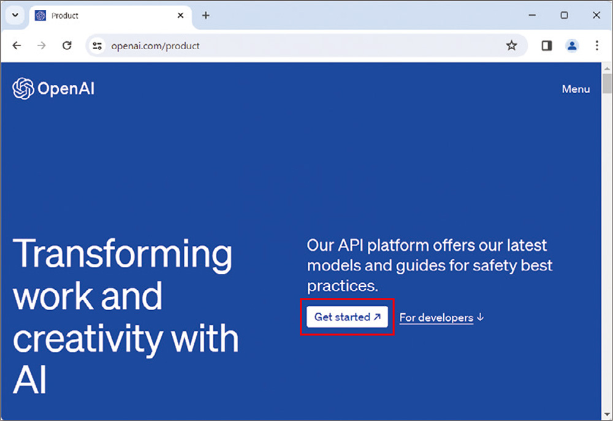This screenshot has height=421, width=613.
Task: Bookmark this page with the star icon
Action: pyautogui.click(x=512, y=45)
